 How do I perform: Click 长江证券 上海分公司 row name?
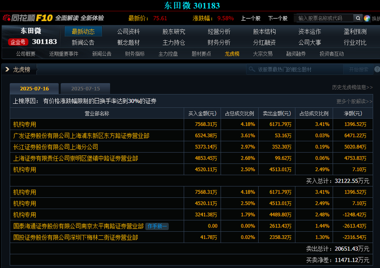56,147
